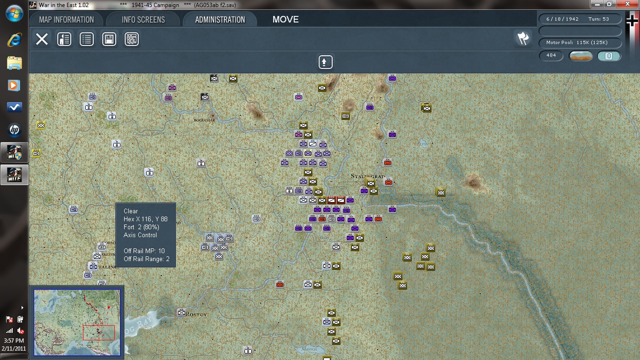The height and width of the screenshot is (360, 640).
Task: Select the Administration tab
Action: [220, 20]
